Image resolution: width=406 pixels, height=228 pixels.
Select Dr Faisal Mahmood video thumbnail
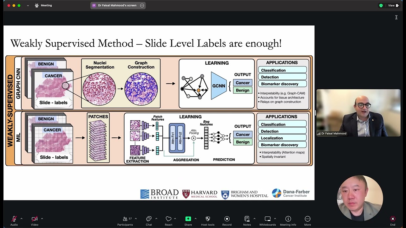pyautogui.click(x=358, y=113)
